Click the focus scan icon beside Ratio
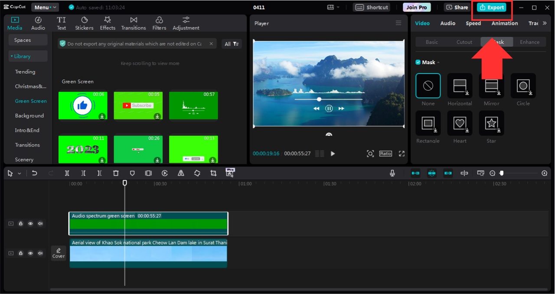555x294 pixels. pyautogui.click(x=370, y=154)
